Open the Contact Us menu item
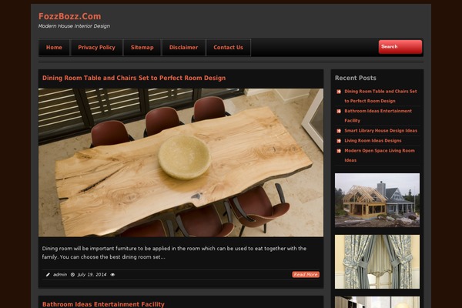This screenshot has height=308, width=462. pyautogui.click(x=229, y=48)
